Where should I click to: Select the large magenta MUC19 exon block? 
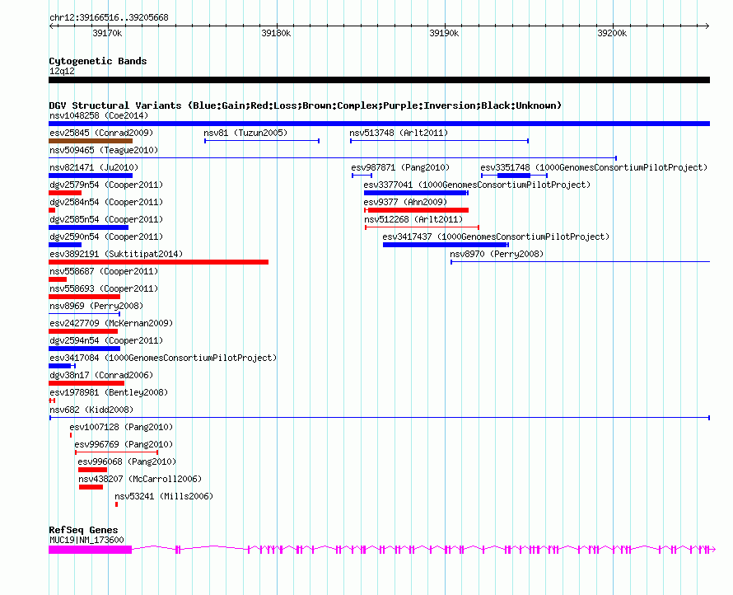pos(91,550)
